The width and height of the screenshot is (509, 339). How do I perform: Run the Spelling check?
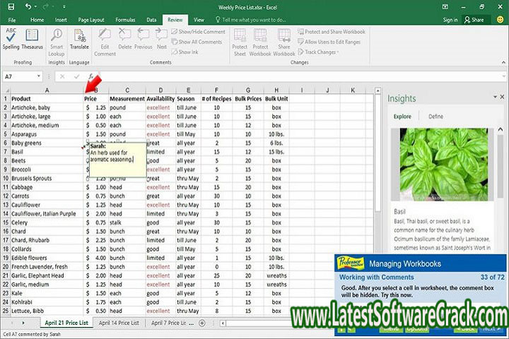click(11, 39)
